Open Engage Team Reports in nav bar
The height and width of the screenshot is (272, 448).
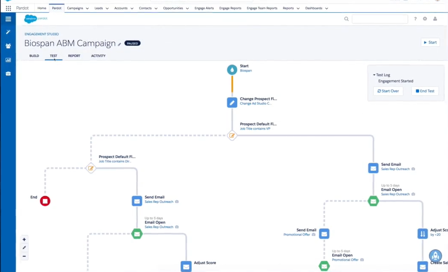tap(262, 8)
